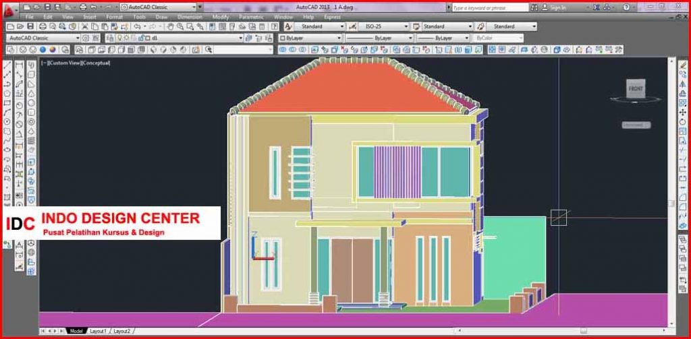The width and height of the screenshot is (691, 339).
Task: Open the Workspaces toolbar AutoCAD Classic dropdown
Action: (x=44, y=38)
